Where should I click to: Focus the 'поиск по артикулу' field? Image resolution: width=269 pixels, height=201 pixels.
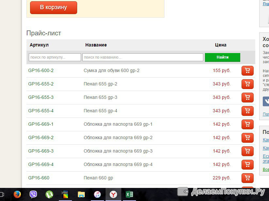click(x=55, y=57)
